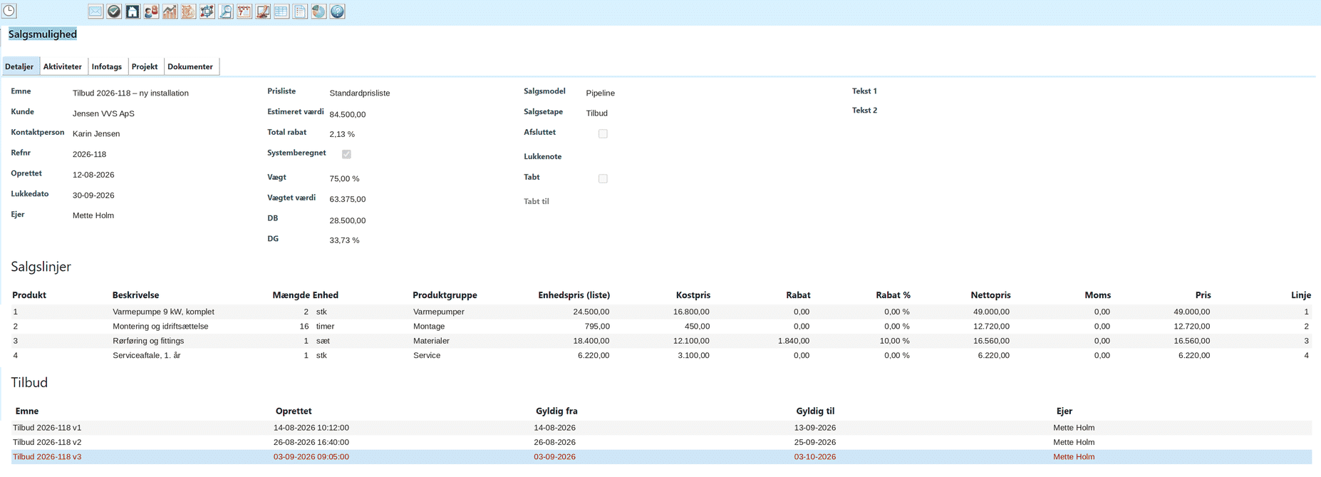Tick the Tabt checkbox
Image resolution: width=1321 pixels, height=477 pixels.
(x=603, y=178)
